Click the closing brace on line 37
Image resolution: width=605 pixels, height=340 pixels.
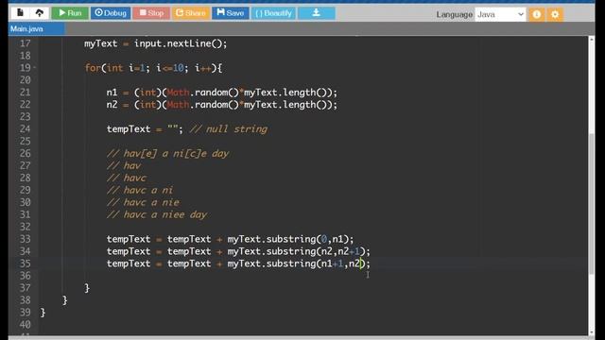(87, 288)
